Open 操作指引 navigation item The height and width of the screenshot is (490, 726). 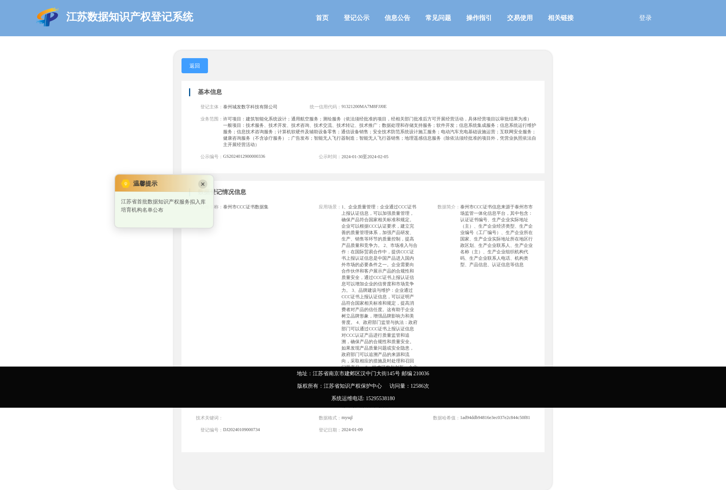479,18
